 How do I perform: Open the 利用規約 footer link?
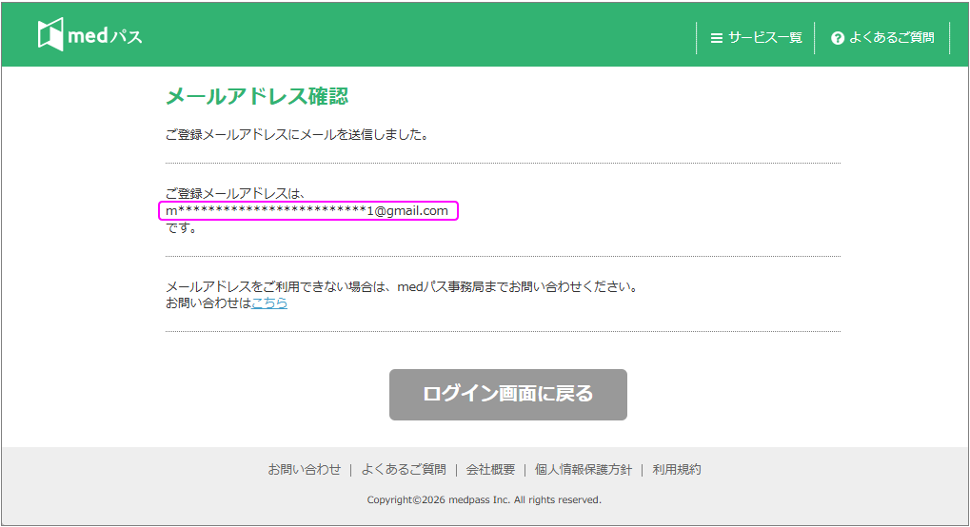click(x=677, y=469)
